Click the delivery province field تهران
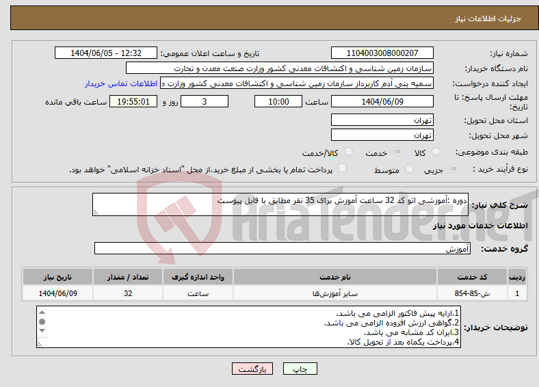Screen dimensions: 539x387 pyautogui.click(x=382, y=120)
